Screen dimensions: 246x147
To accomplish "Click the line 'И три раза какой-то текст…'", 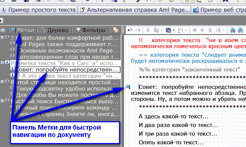I will [178, 134].
